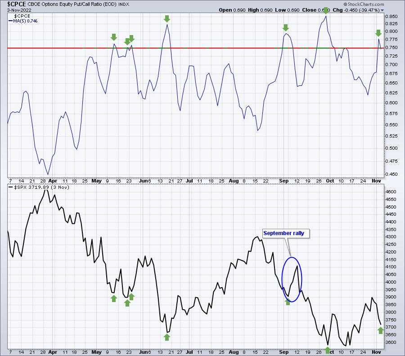Click the CBOE Options Equity Put/Call Ratio title

point(72,4)
